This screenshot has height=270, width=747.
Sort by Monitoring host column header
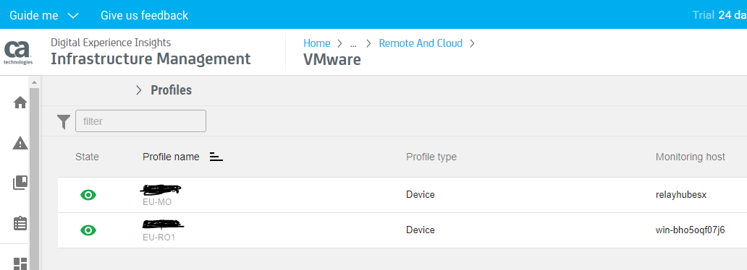(x=691, y=157)
